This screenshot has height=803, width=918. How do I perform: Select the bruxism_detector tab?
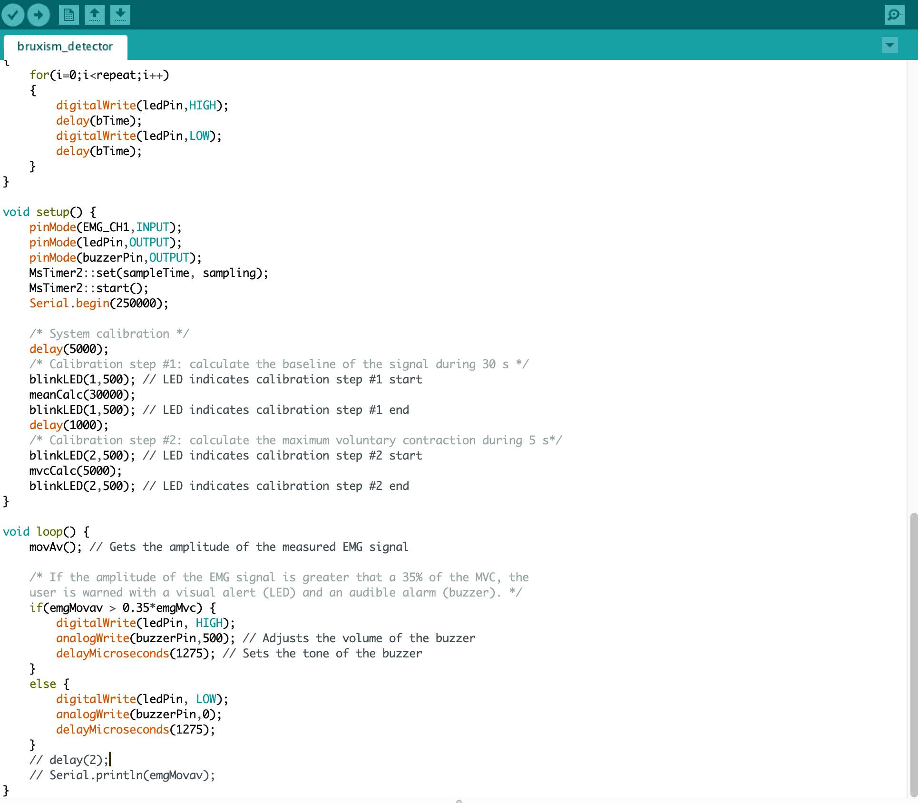point(65,47)
